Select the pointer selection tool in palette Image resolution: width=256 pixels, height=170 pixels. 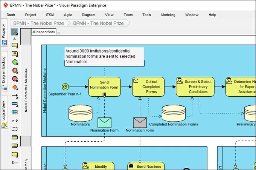[x=15, y=32]
